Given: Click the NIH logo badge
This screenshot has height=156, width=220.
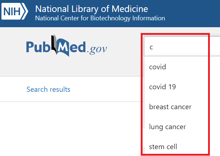Looking at the screenshot, I should (15, 11).
